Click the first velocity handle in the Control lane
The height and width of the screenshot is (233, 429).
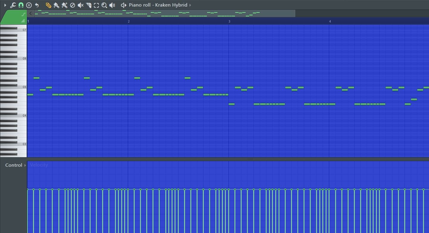(x=27, y=189)
